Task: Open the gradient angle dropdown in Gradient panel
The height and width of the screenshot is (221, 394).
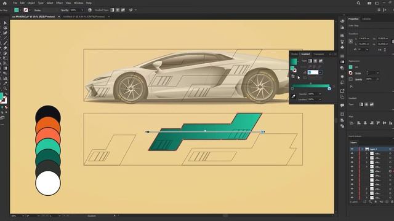Action: tap(320, 72)
